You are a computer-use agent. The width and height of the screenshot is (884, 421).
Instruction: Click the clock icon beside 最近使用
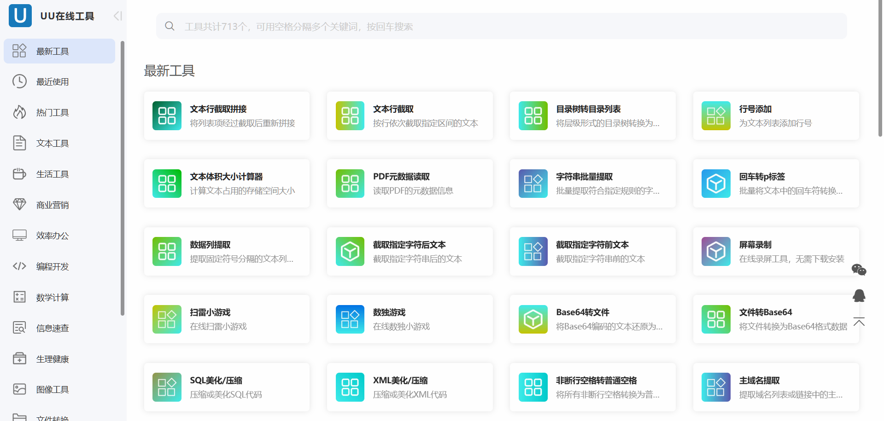point(19,81)
